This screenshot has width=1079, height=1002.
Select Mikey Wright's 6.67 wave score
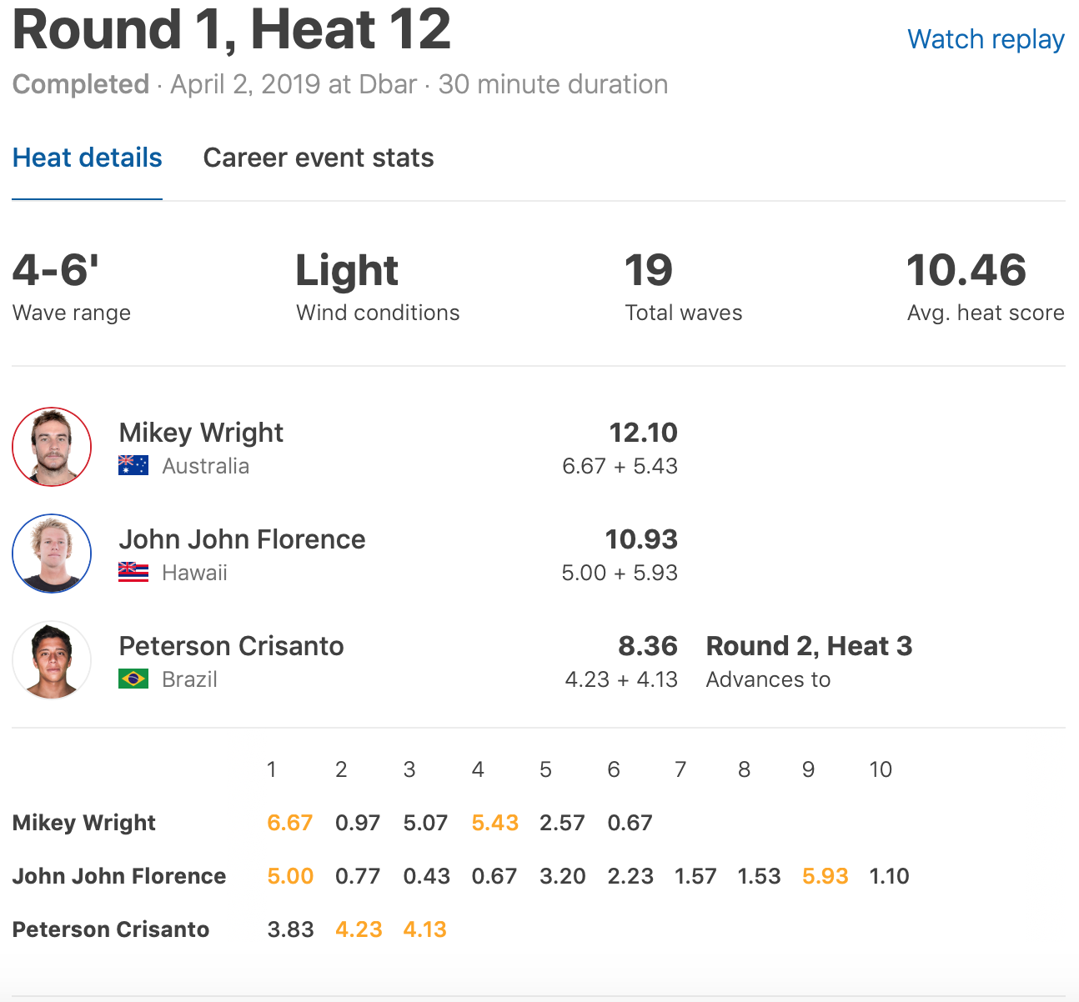(x=289, y=823)
